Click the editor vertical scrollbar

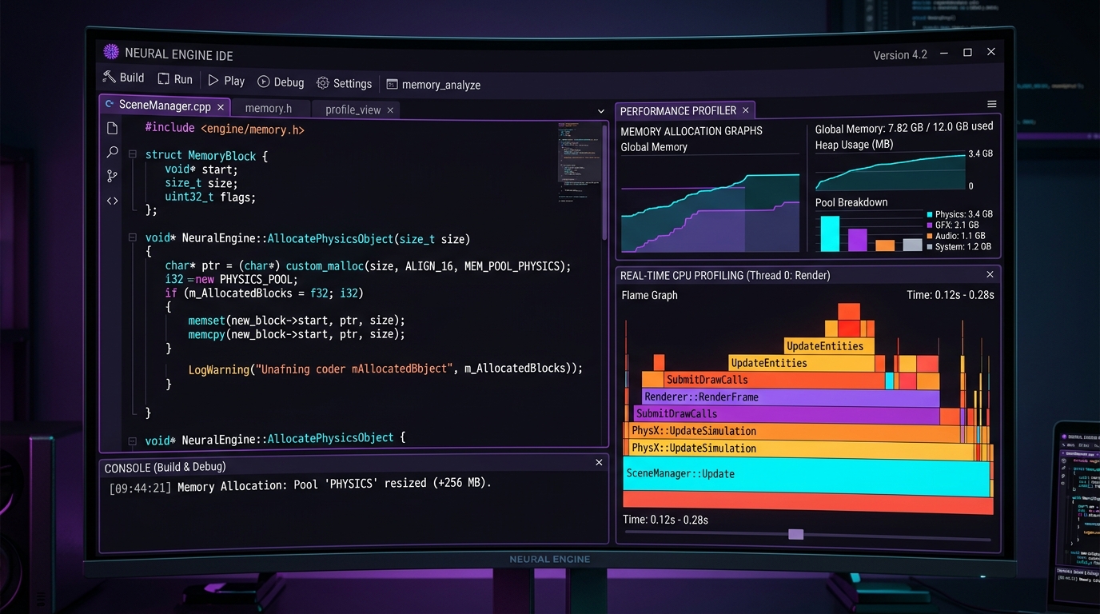click(604, 181)
